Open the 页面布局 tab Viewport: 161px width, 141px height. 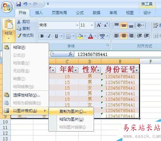[x=59, y=13]
